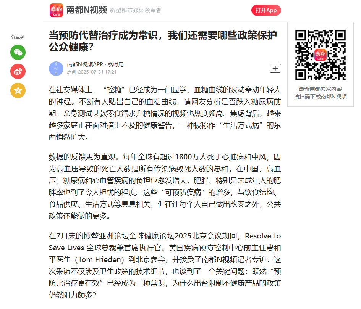The image size is (361, 309).
Task: Click the 分享到 label
Action: pyautogui.click(x=18, y=37)
